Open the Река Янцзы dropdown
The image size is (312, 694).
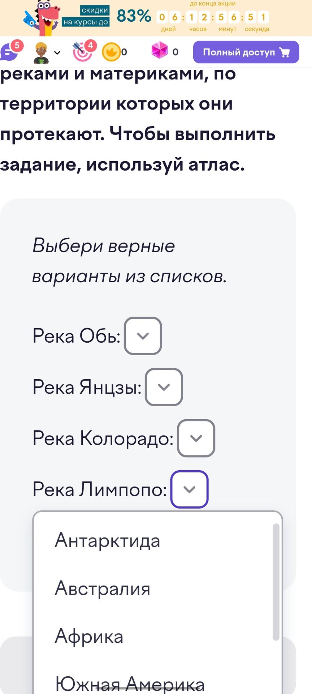(164, 387)
